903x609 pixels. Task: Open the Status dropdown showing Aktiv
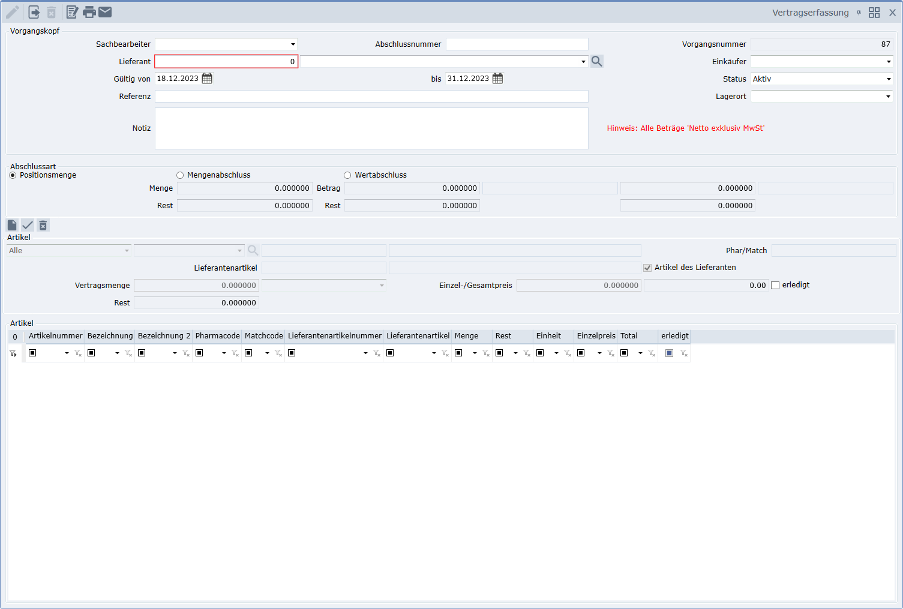pyautogui.click(x=889, y=79)
